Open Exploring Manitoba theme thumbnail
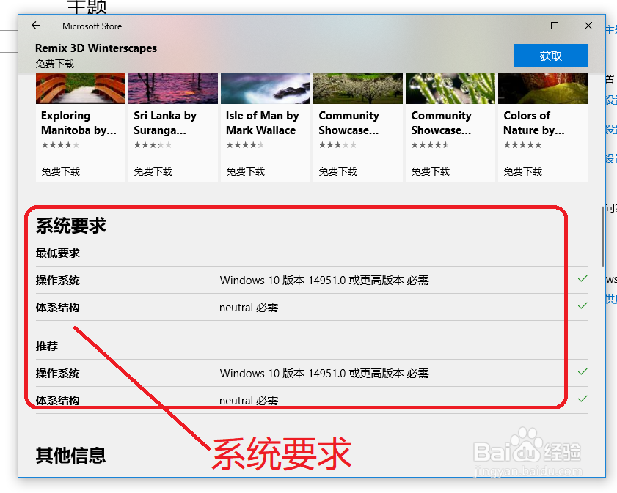The width and height of the screenshot is (617, 493). coord(81,89)
